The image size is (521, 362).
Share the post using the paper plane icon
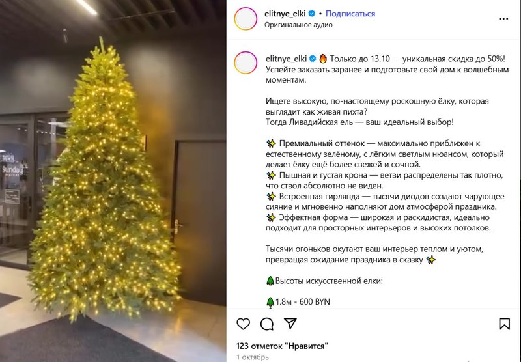coord(290,324)
